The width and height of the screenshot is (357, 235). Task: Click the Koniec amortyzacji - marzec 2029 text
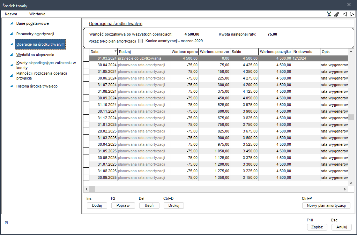pos(174,41)
